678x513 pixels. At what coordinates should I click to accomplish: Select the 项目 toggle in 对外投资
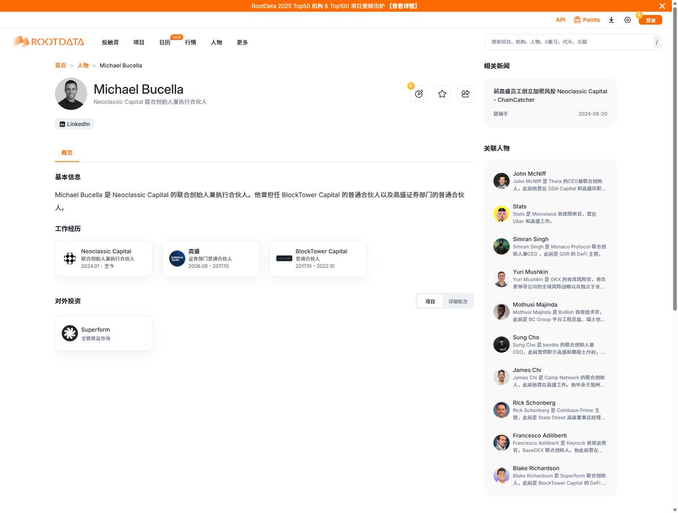pos(430,301)
